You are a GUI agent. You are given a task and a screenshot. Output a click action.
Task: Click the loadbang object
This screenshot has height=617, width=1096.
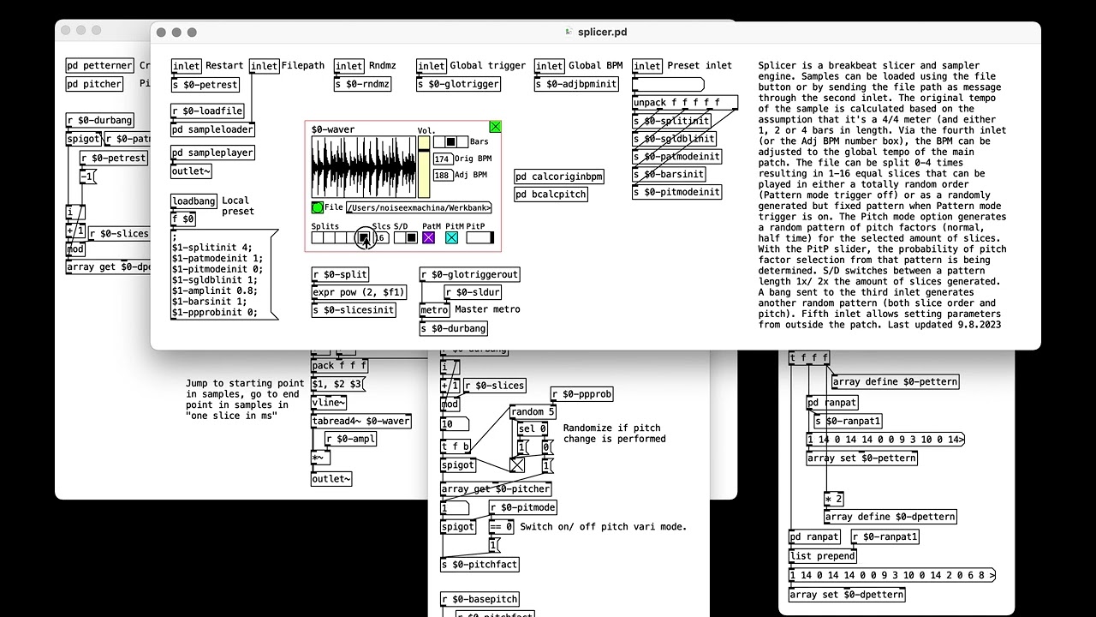pos(194,201)
